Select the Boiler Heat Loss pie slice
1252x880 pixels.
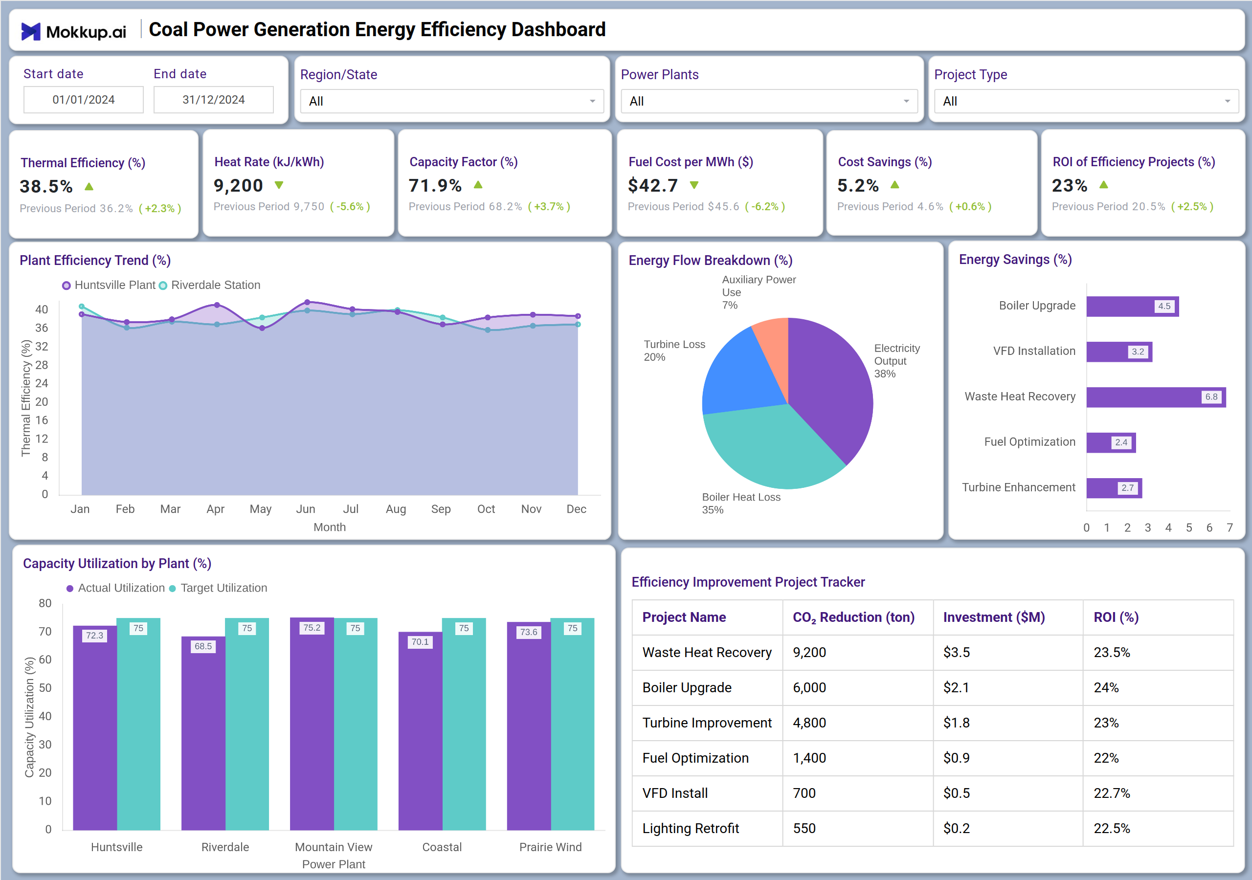pos(769,447)
